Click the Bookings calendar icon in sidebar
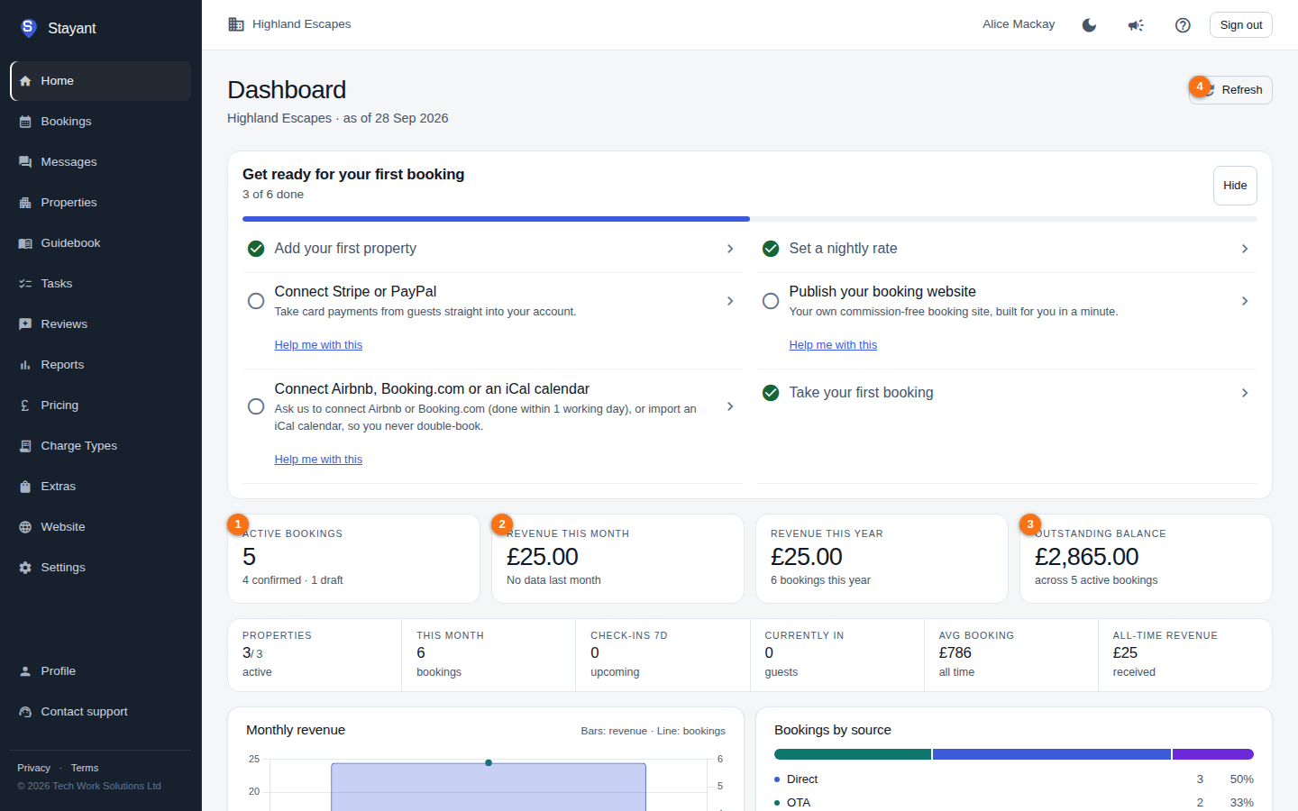This screenshot has height=811, width=1298. (x=25, y=122)
